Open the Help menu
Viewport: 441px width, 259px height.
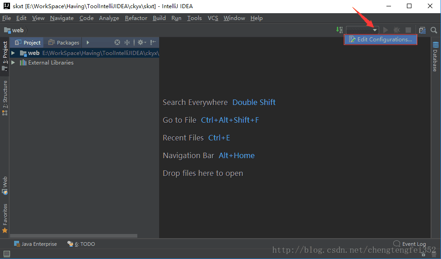pos(256,18)
